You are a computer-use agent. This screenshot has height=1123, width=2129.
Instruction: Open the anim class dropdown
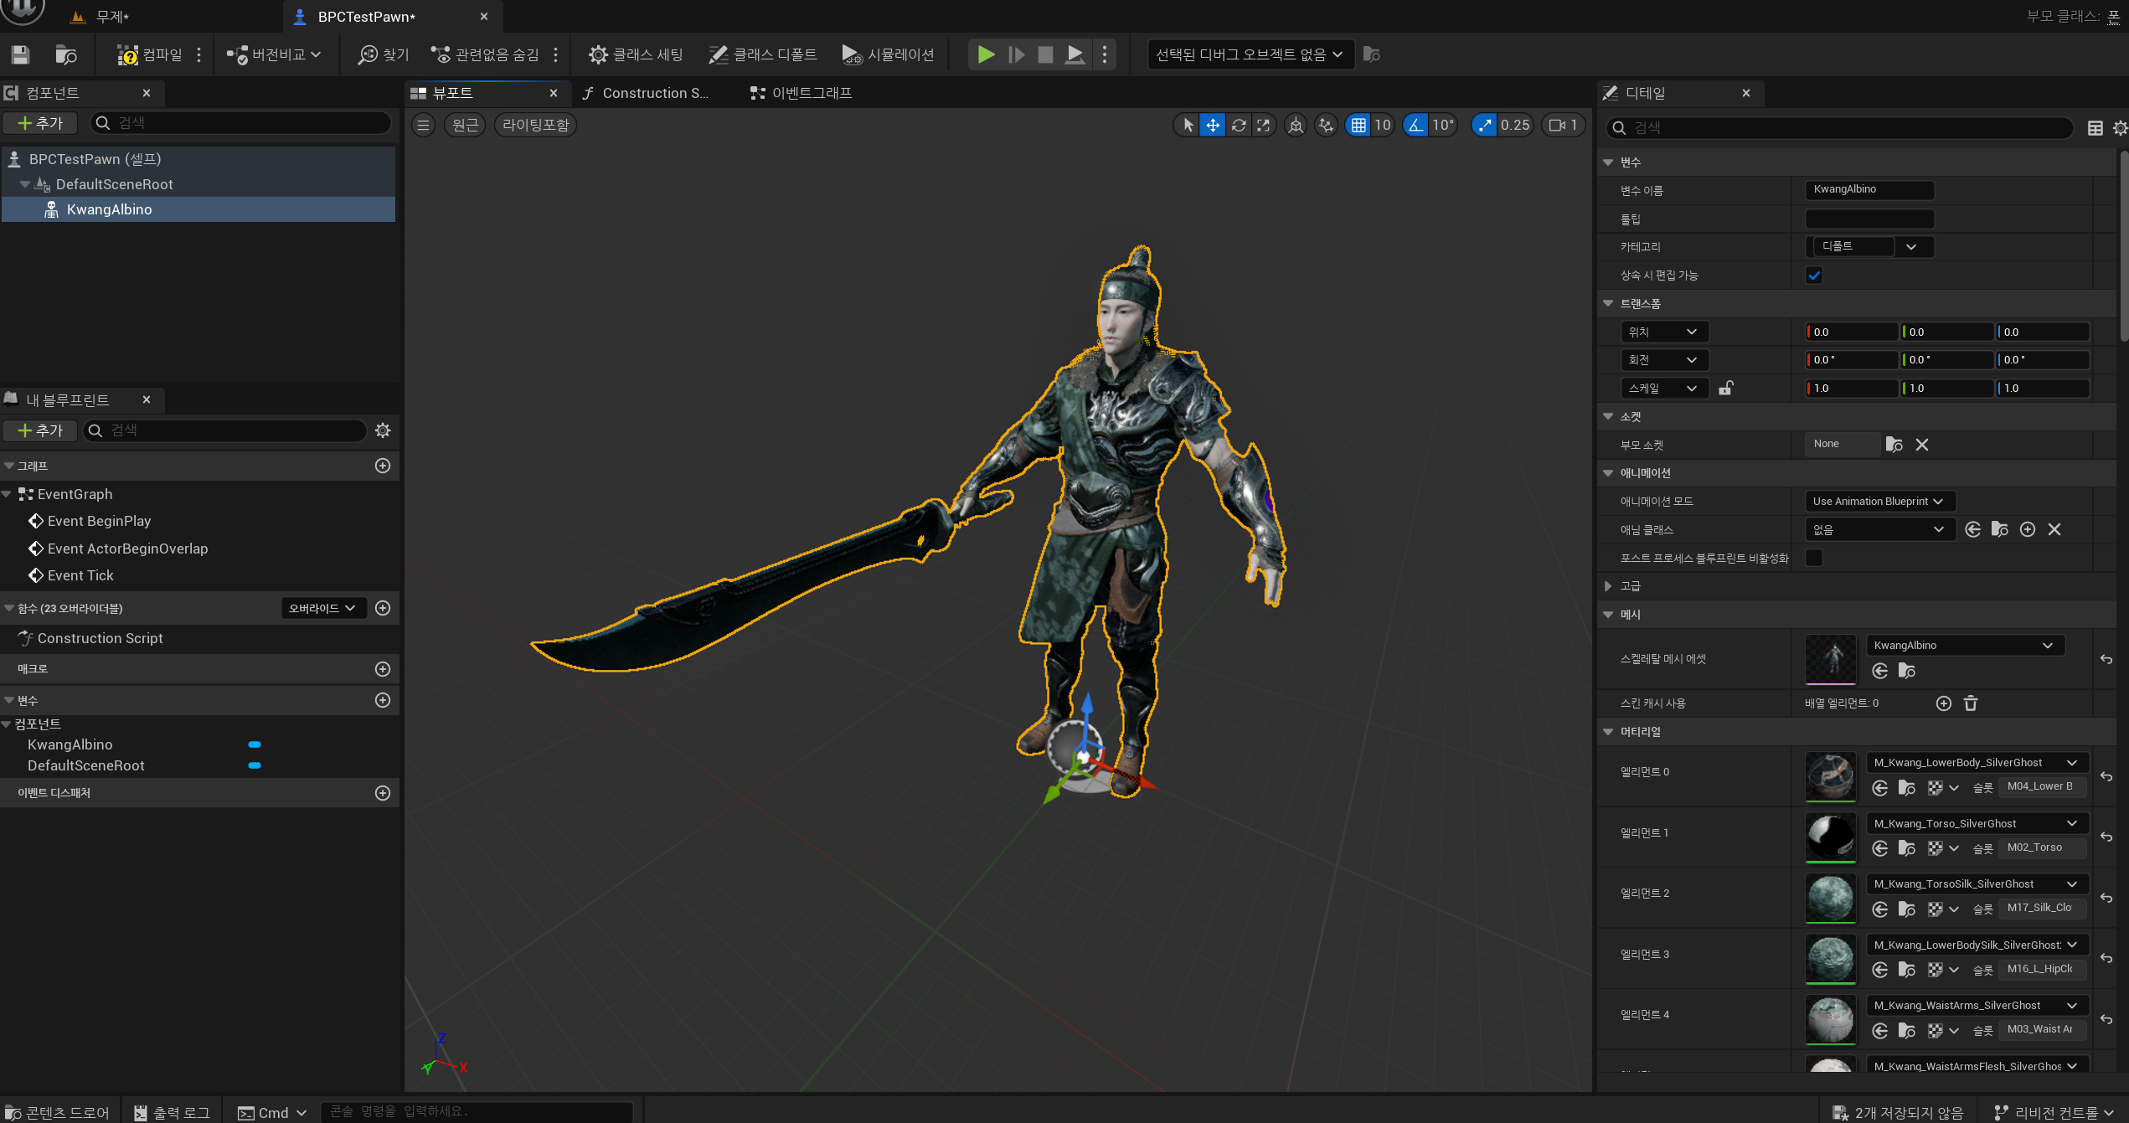pyautogui.click(x=1879, y=529)
